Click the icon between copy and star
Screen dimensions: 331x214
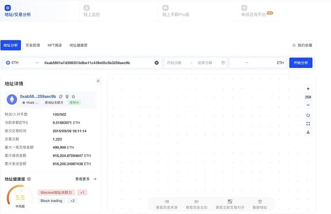67,97
